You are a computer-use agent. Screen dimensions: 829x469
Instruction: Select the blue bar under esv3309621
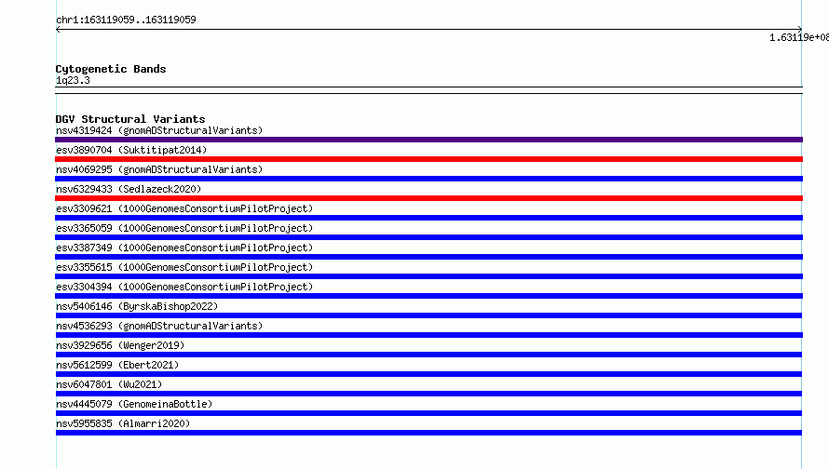[428, 218]
